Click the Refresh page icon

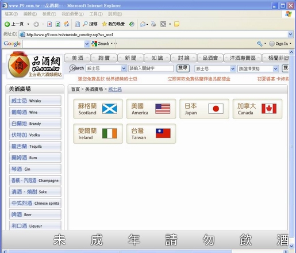[58, 24]
